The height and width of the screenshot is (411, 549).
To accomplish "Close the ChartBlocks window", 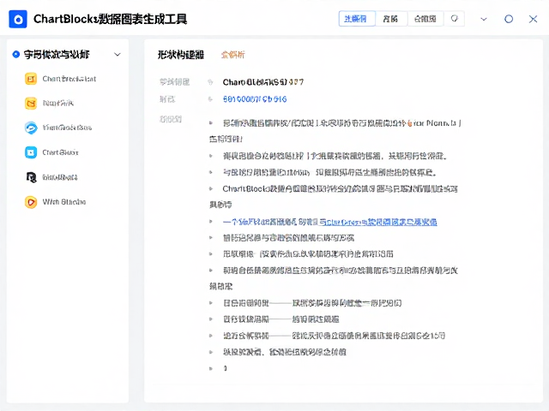I will coord(533,19).
